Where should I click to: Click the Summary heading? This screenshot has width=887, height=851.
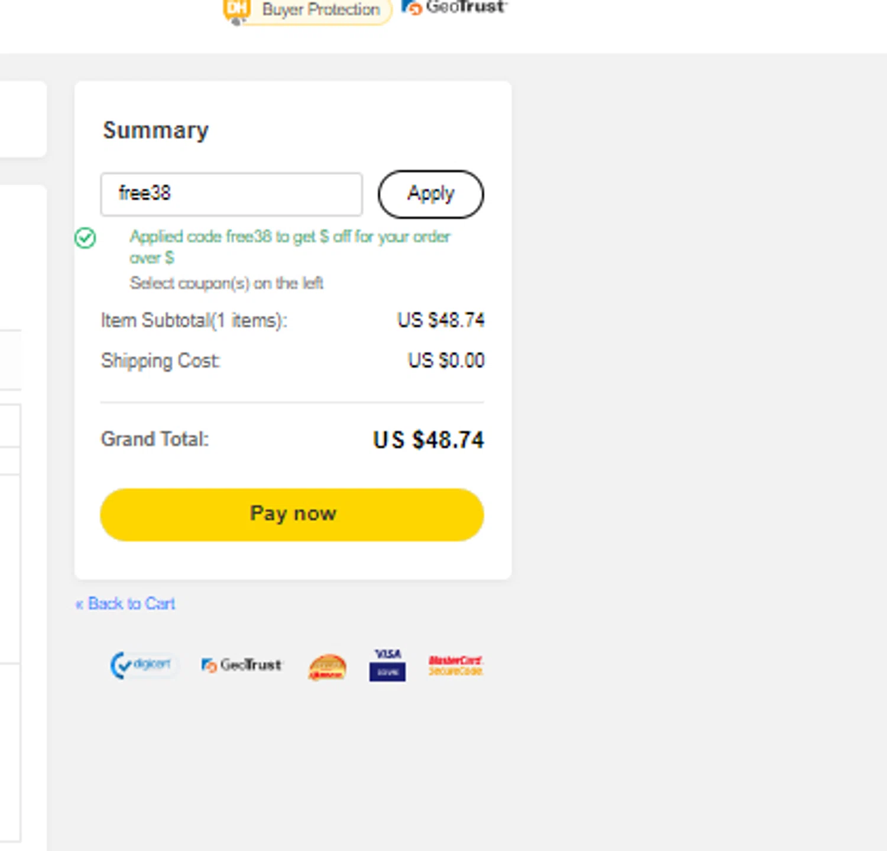coord(156,131)
